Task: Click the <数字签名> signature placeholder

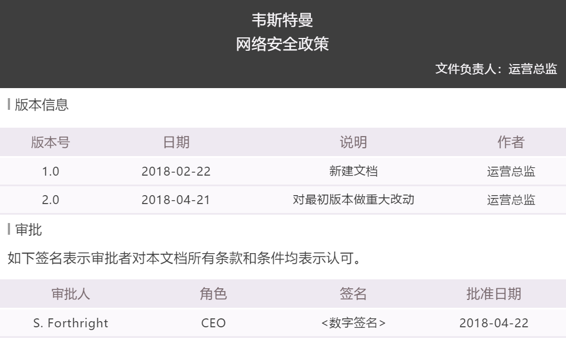Action: [353, 323]
